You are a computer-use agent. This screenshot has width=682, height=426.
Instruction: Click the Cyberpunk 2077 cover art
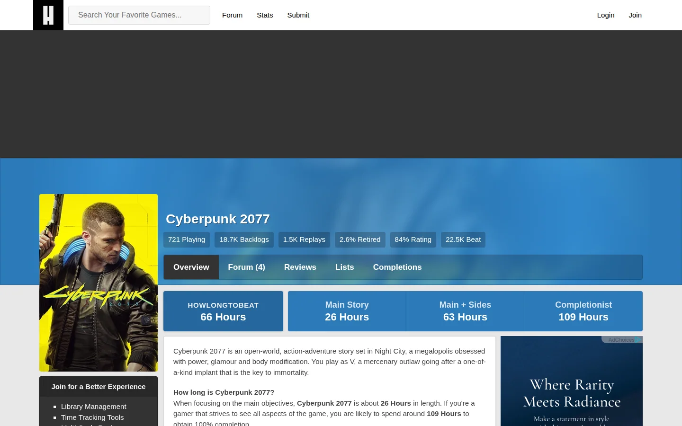click(x=99, y=283)
